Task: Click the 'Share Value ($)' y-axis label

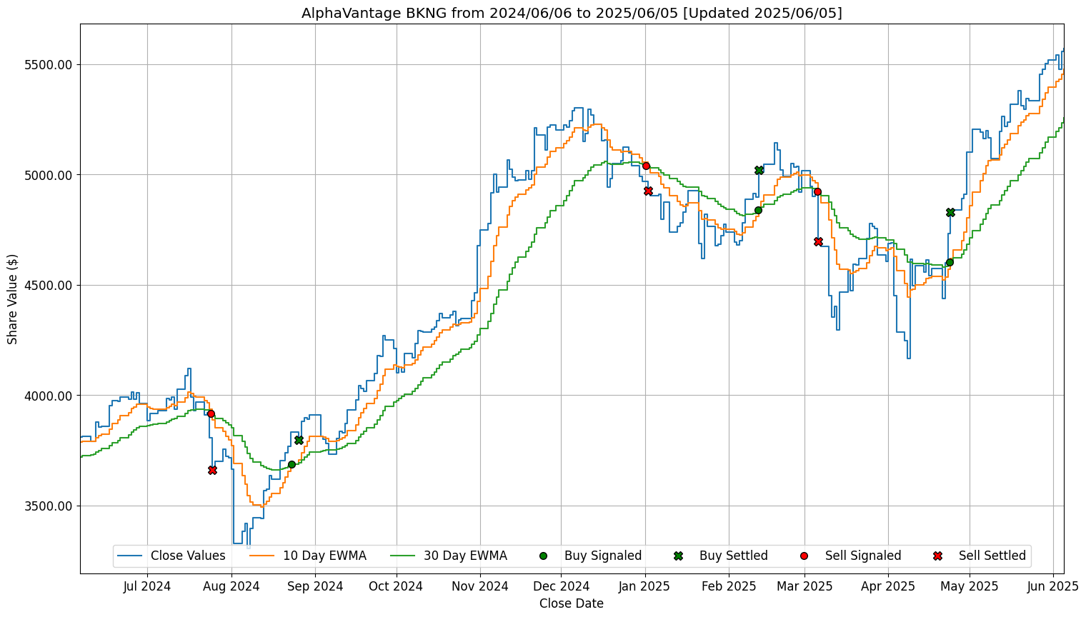Action: (x=12, y=299)
